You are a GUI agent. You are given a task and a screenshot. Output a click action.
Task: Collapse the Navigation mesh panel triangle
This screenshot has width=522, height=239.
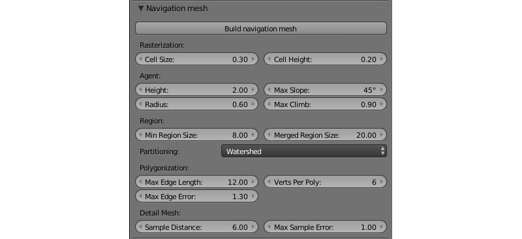pyautogui.click(x=141, y=8)
